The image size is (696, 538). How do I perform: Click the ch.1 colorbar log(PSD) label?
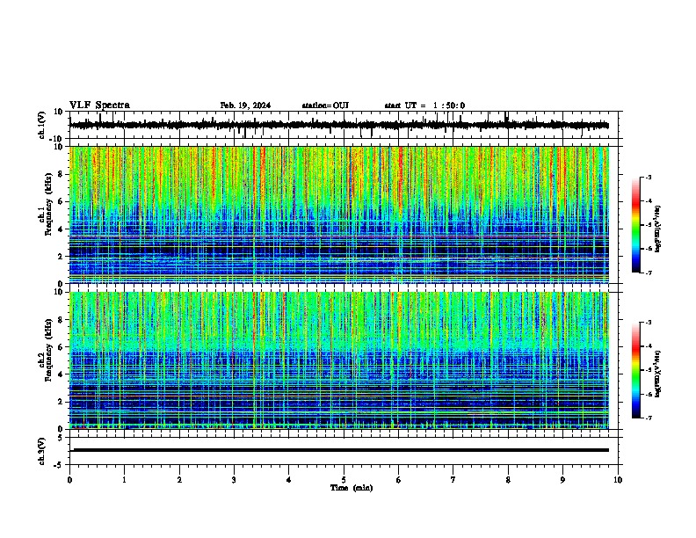(x=658, y=229)
